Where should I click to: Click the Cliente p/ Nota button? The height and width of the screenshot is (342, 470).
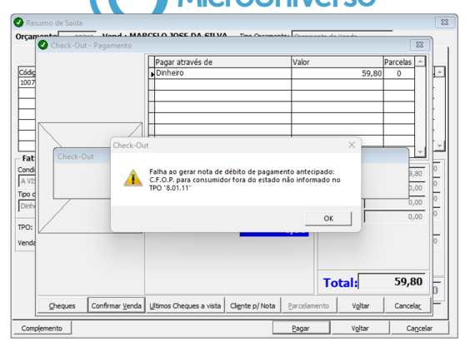[252, 305]
